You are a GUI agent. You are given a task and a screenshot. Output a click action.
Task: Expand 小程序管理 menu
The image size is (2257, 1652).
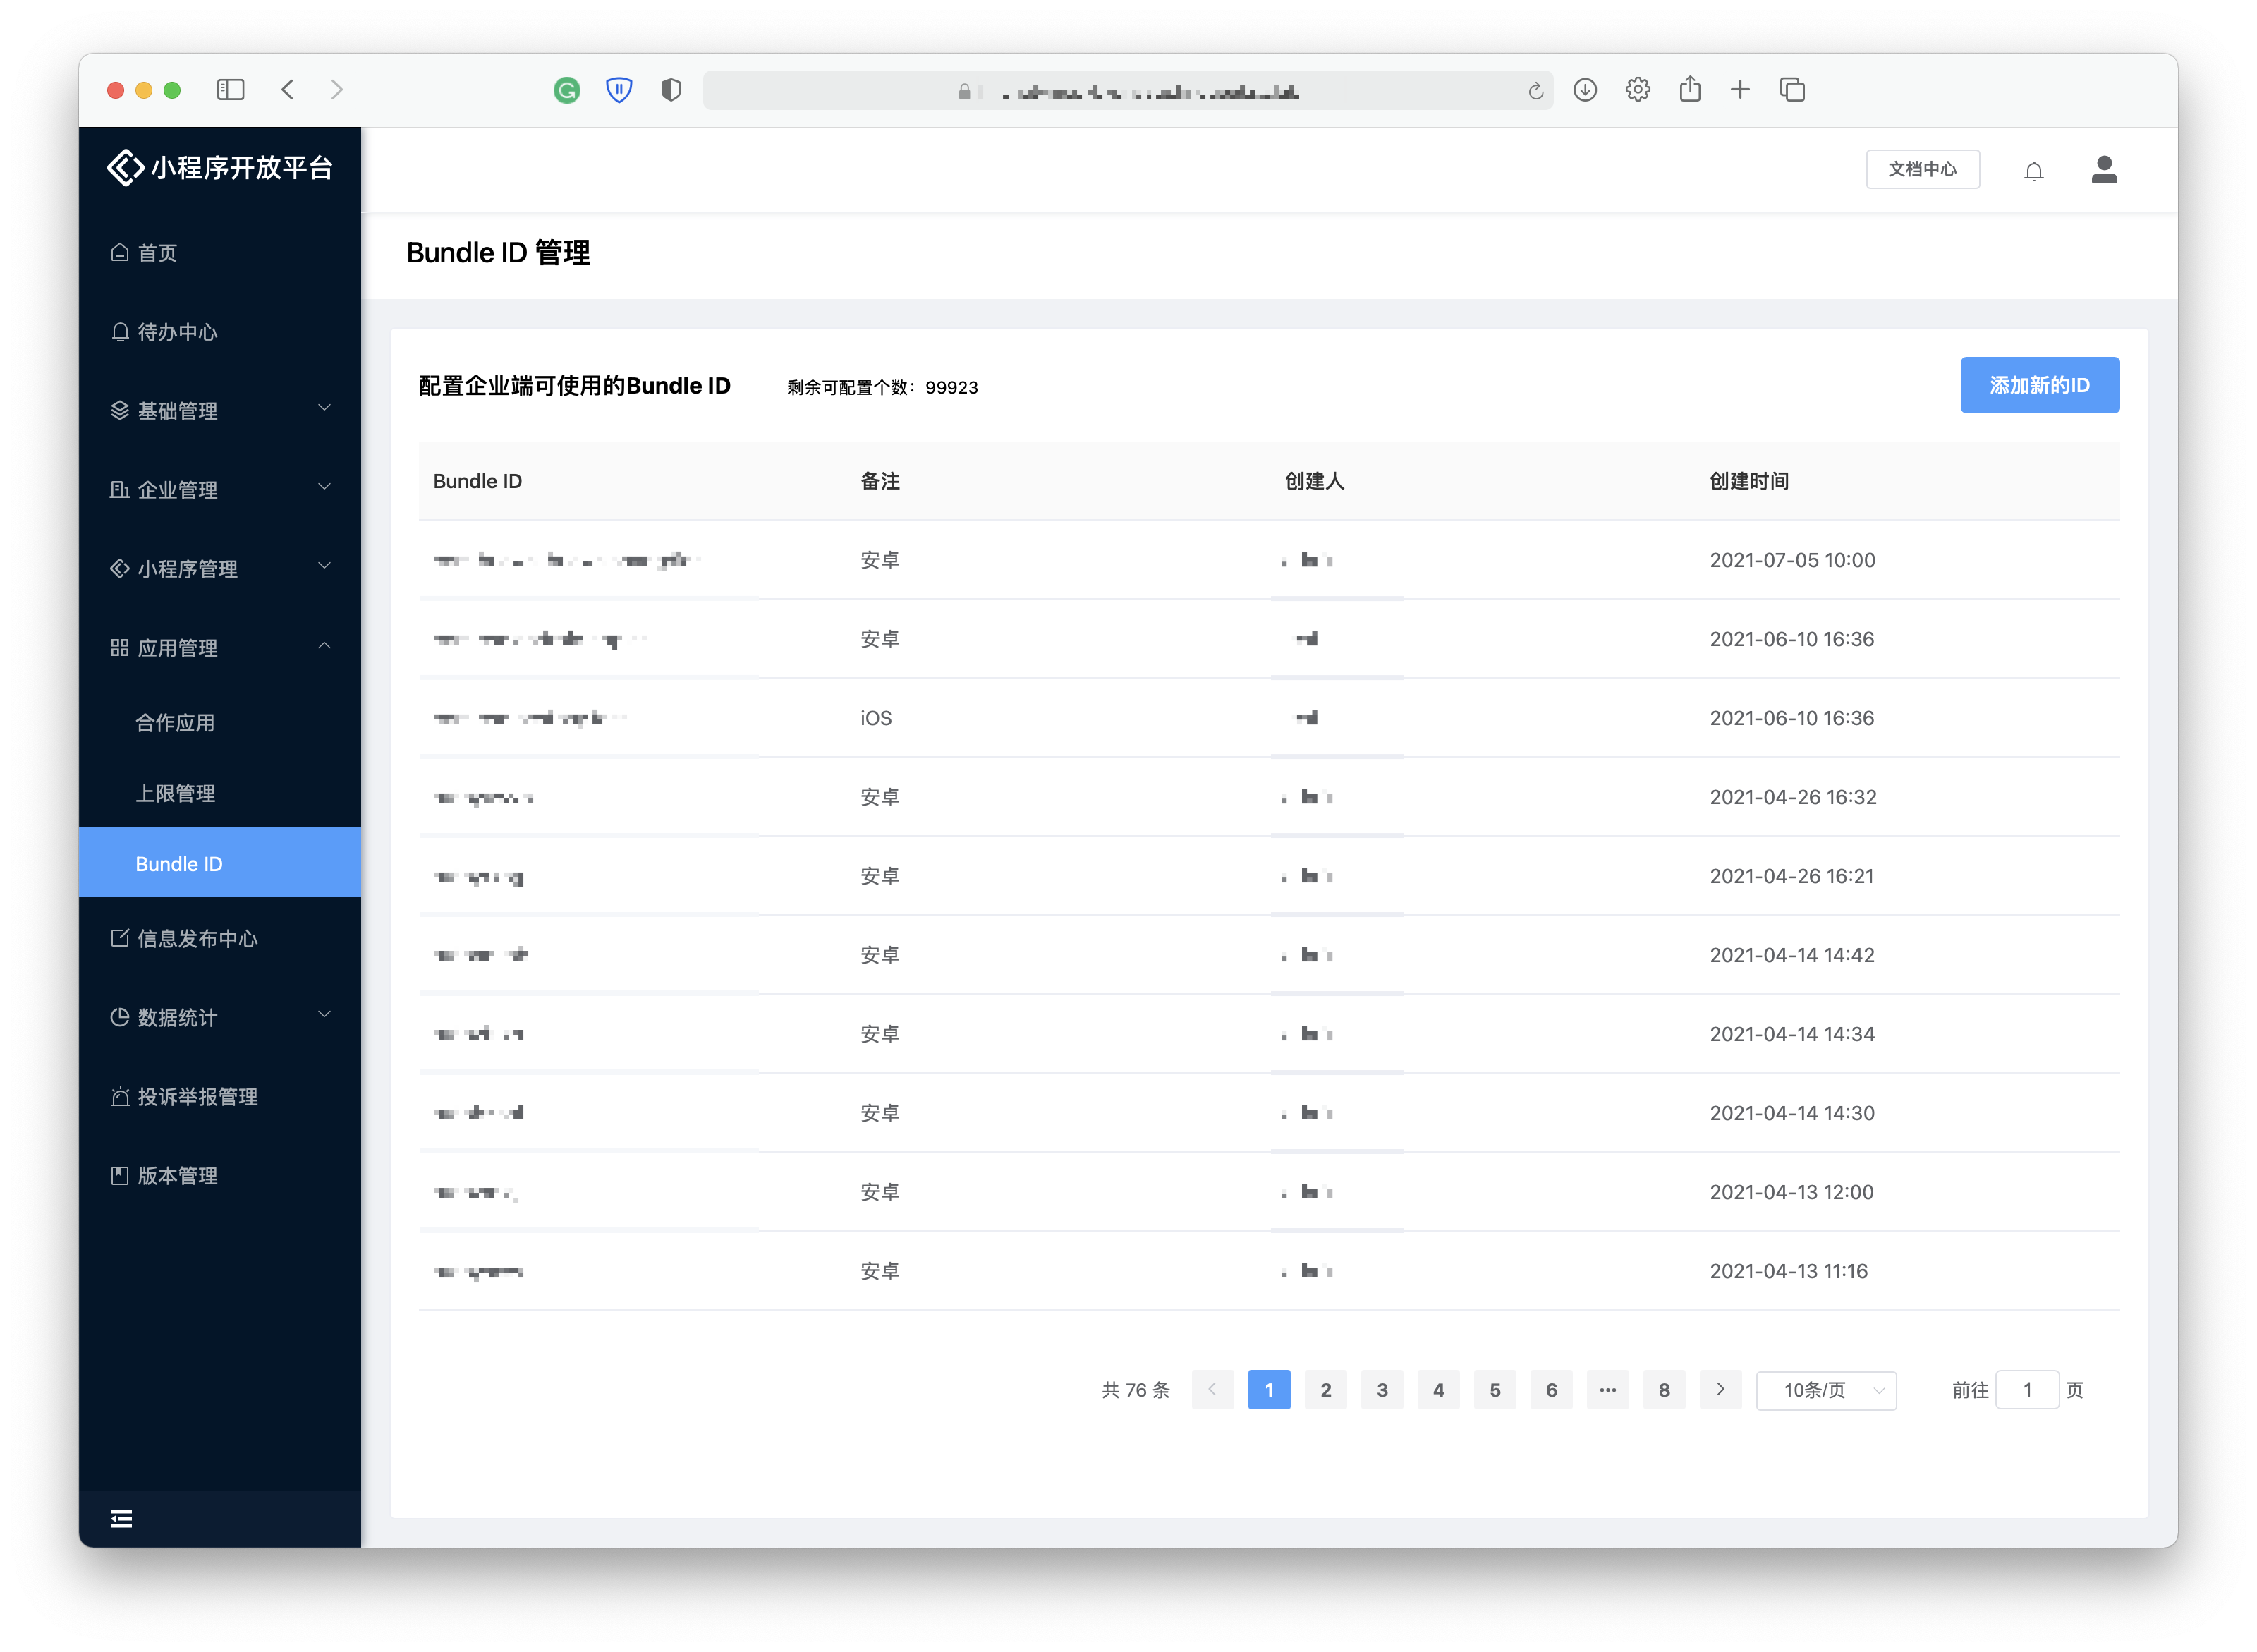[x=220, y=569]
